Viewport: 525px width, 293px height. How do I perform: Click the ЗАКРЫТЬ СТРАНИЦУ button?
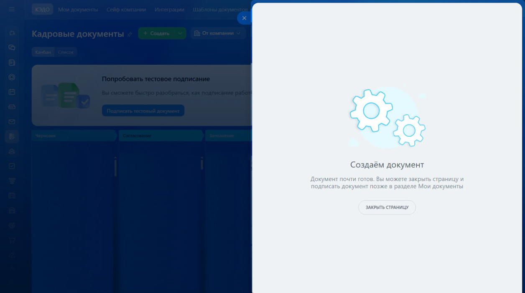[387, 207]
